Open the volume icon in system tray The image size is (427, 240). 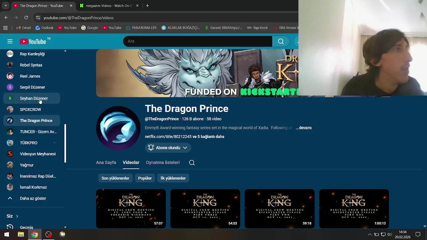pos(389,234)
